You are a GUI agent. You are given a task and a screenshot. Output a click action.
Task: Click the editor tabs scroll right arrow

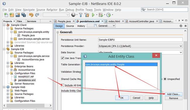point(179,21)
